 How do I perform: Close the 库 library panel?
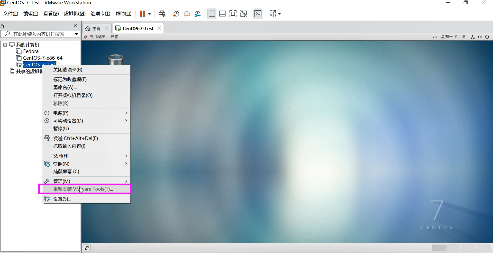coord(76,25)
